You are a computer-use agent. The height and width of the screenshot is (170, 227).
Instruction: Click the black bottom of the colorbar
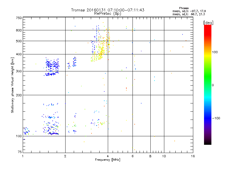[208, 143]
